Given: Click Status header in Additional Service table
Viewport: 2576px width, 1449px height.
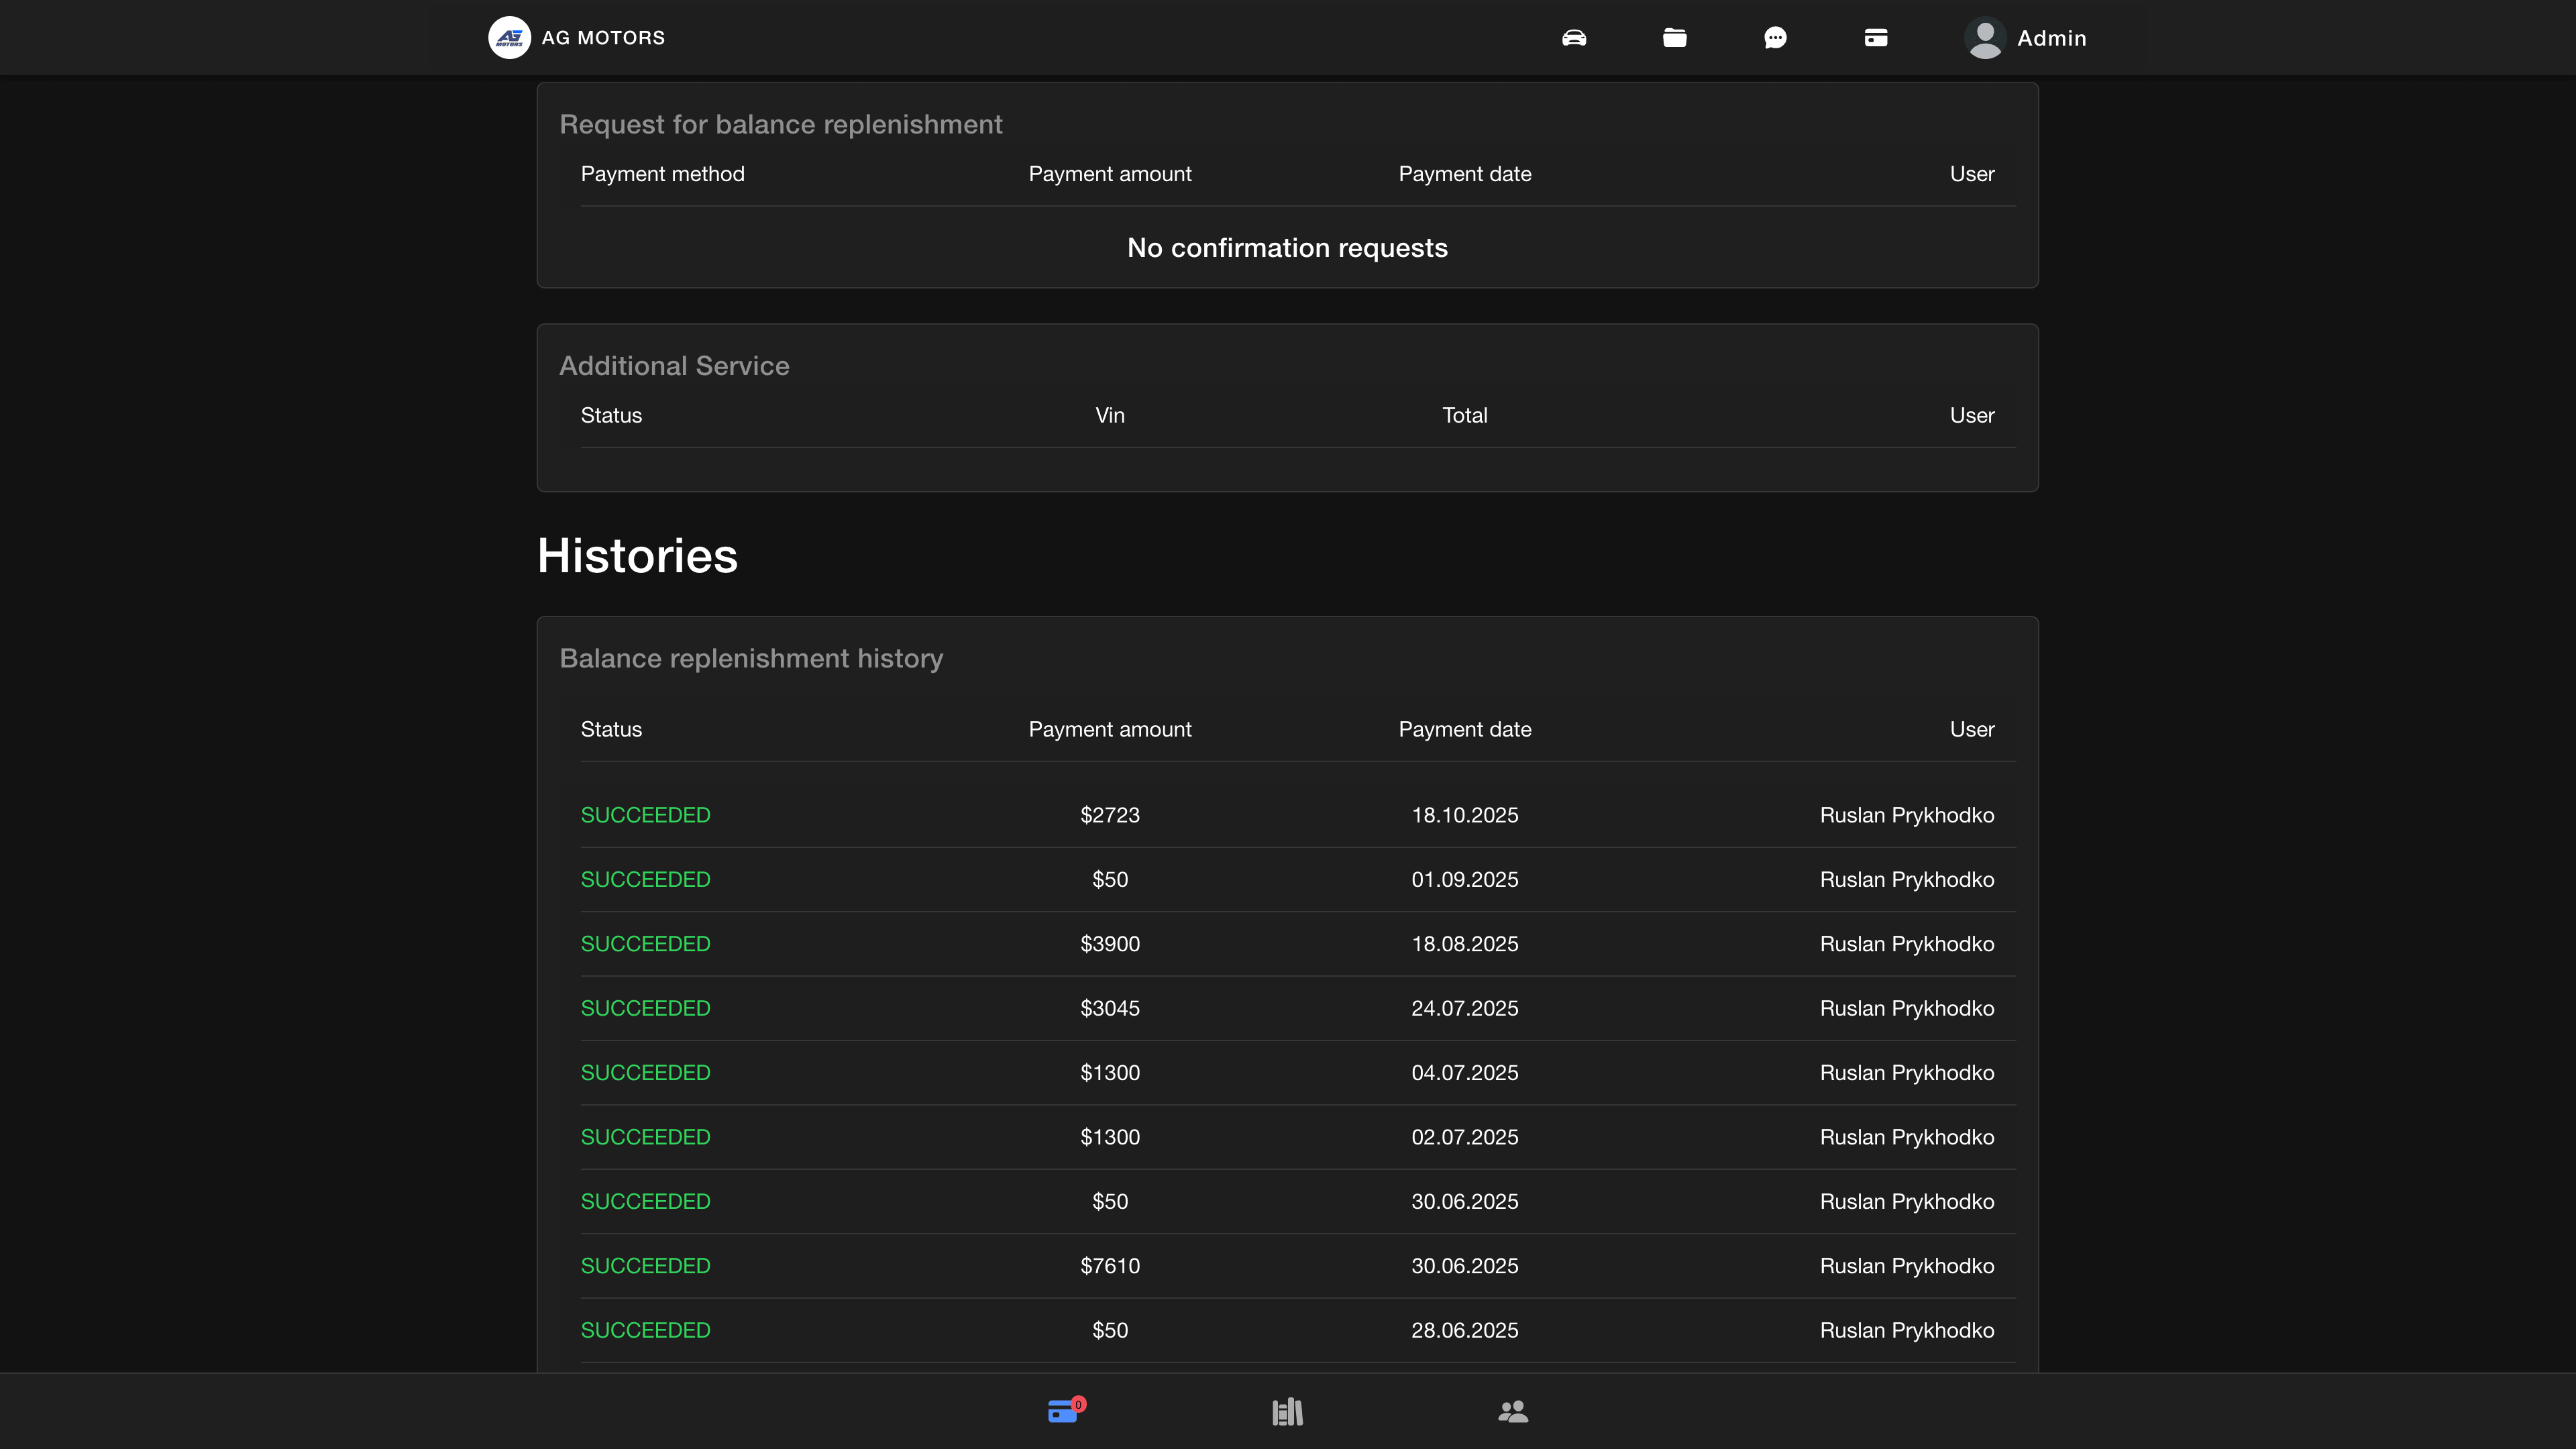Looking at the screenshot, I should pos(611,415).
